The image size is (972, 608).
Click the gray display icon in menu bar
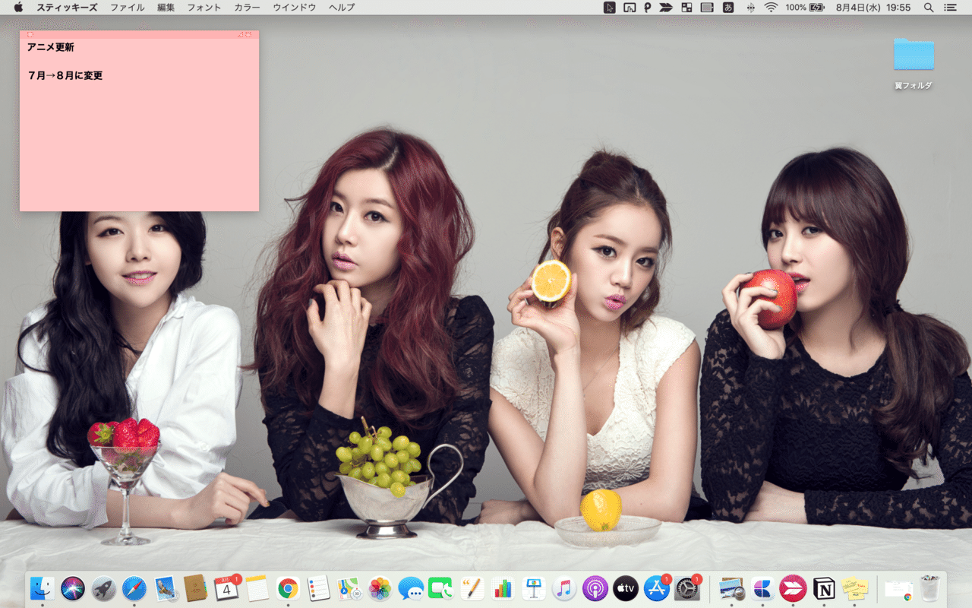click(707, 8)
